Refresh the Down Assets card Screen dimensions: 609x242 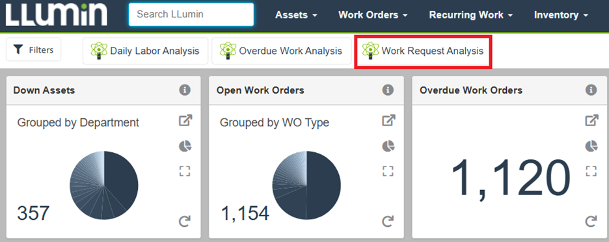185,221
